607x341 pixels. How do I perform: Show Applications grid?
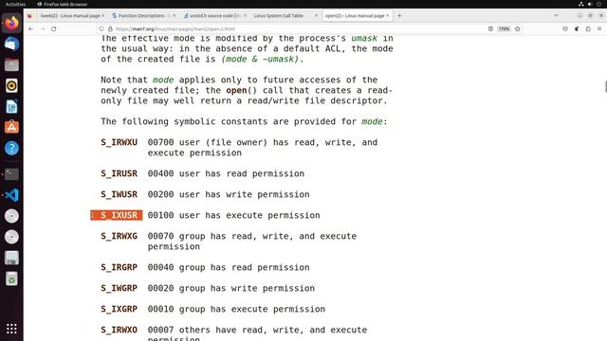[11, 329]
